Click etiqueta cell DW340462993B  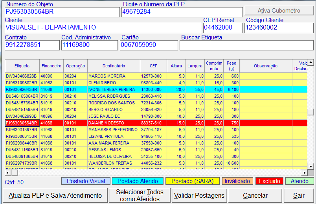pyautogui.click(x=22, y=116)
